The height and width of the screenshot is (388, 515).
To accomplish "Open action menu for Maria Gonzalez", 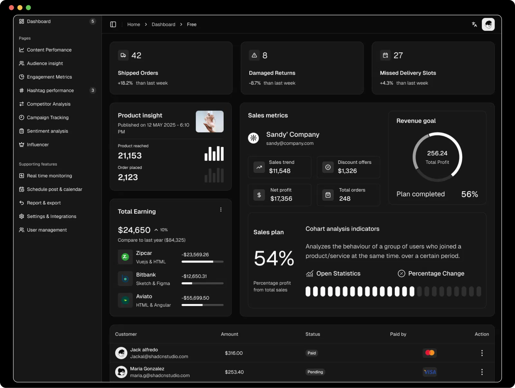I will pos(482,372).
